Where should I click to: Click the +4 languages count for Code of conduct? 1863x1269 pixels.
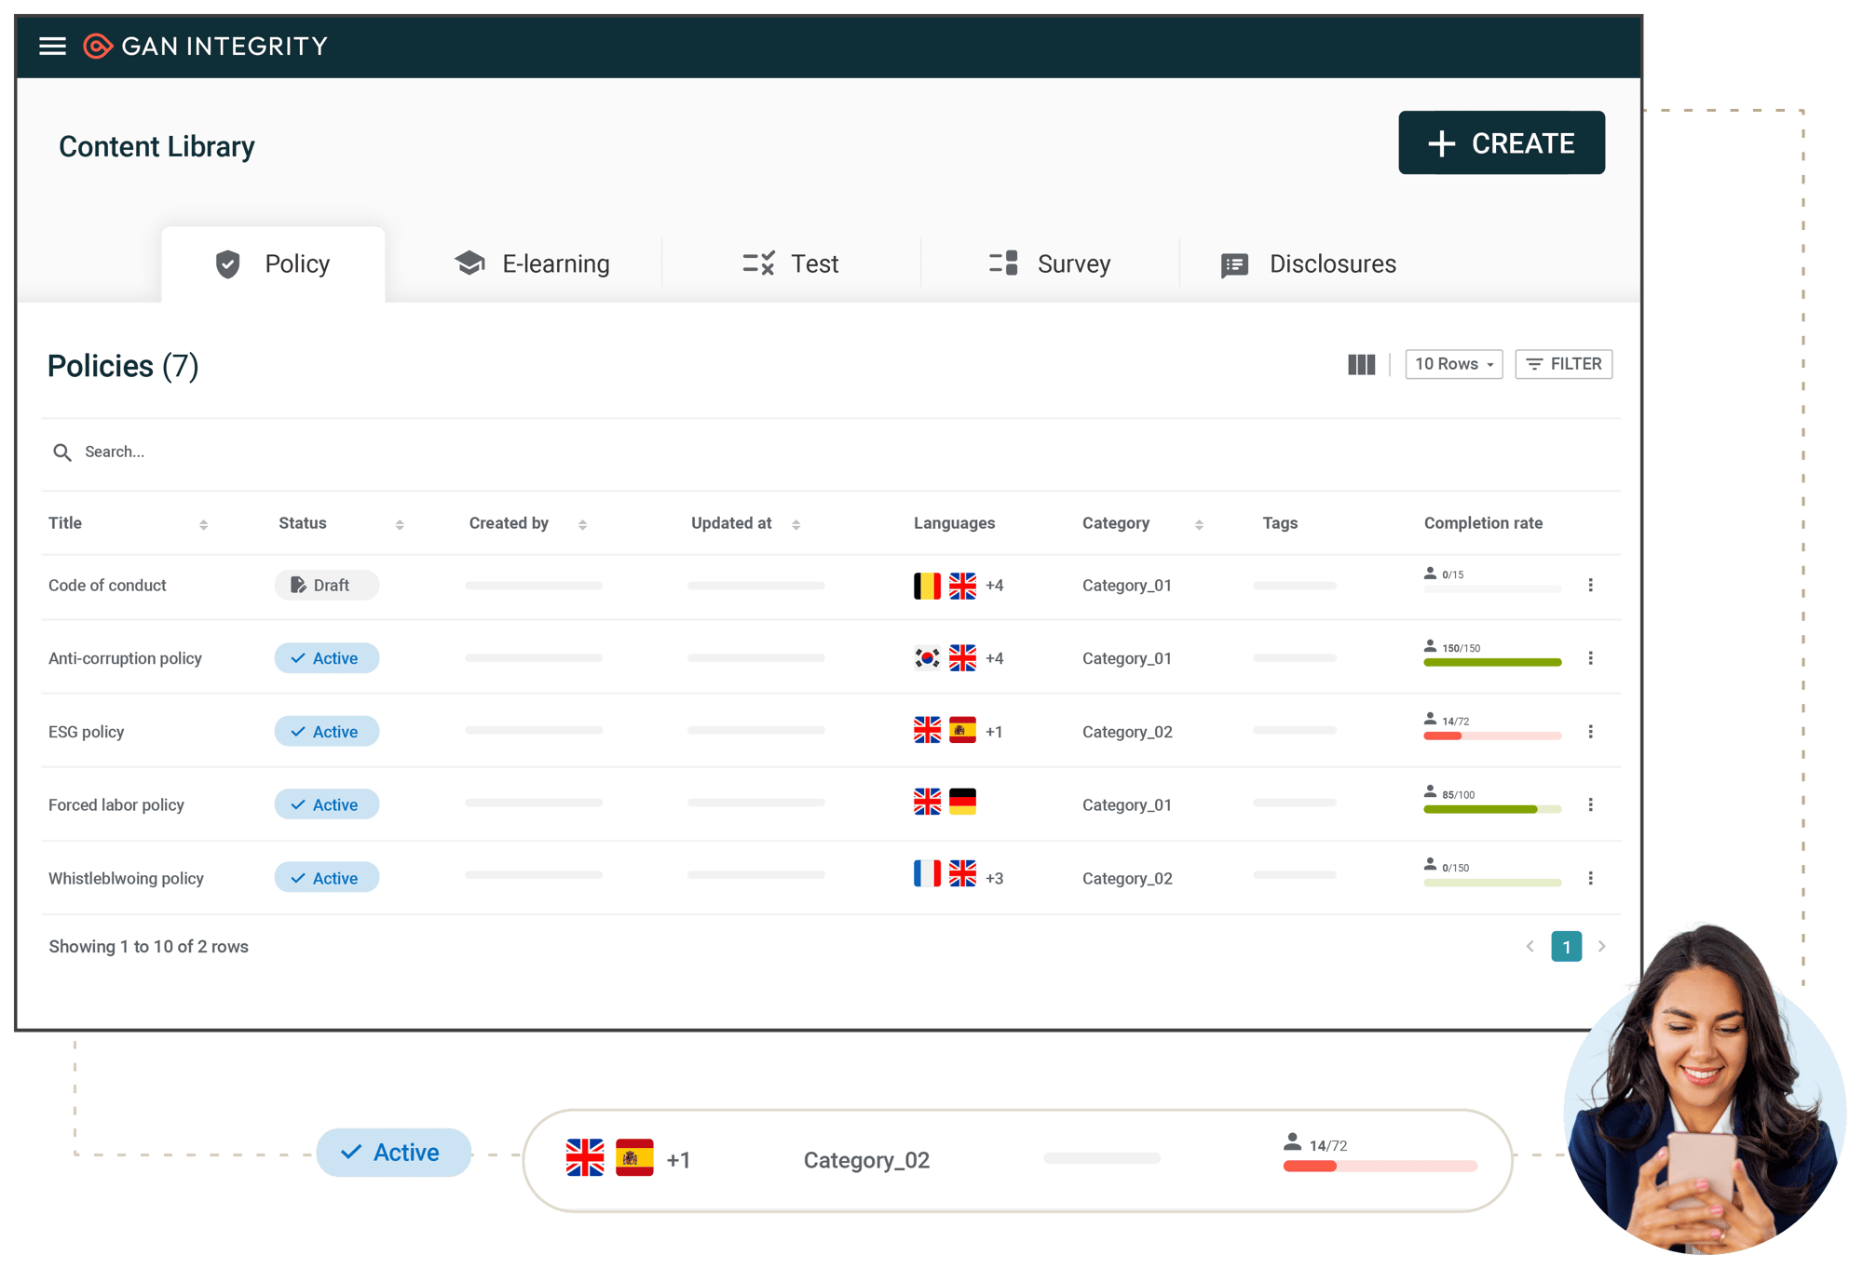click(x=994, y=586)
